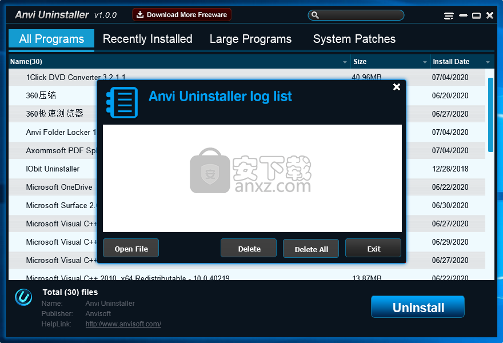Minimize the Anvi Uninstaller window
Image resolution: width=503 pixels, height=343 pixels.
click(x=463, y=15)
